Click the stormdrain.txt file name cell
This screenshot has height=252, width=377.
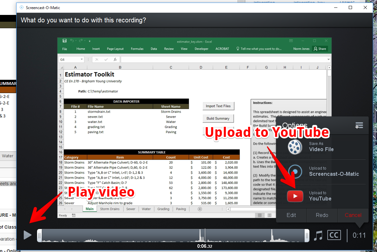pyautogui.click(x=120, y=112)
